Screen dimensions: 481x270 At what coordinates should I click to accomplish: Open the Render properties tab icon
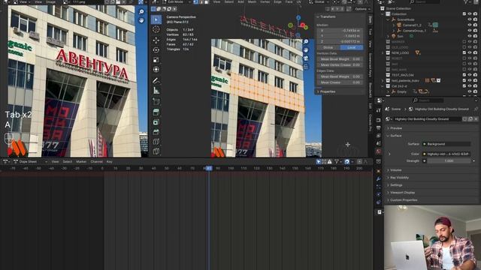[x=379, y=120]
